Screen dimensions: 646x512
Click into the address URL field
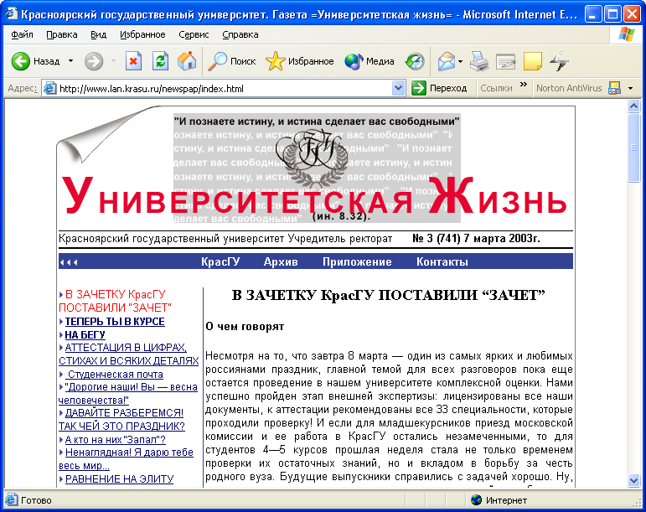(225, 89)
